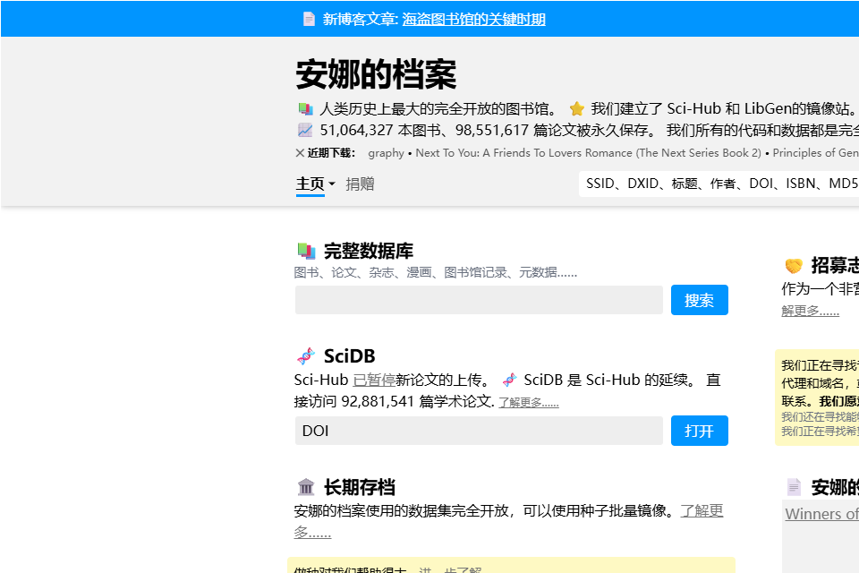Open recent download Next To You: A Friends To Lovers Romance
The height and width of the screenshot is (573, 859).
588,153
